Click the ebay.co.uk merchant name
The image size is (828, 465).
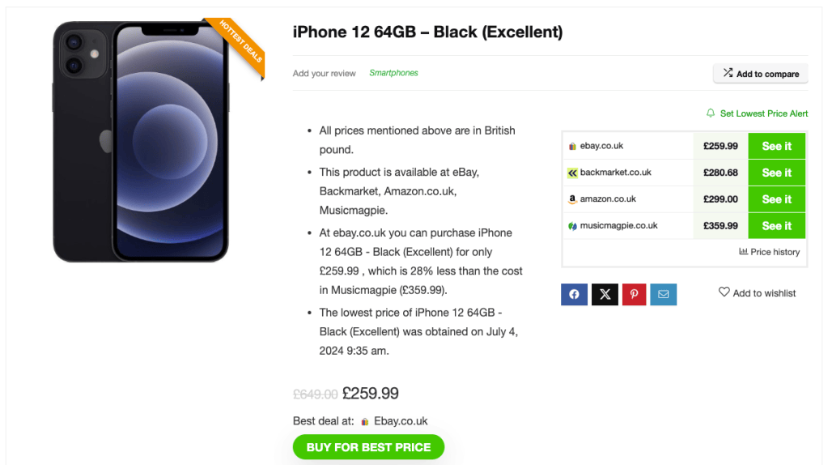601,145
